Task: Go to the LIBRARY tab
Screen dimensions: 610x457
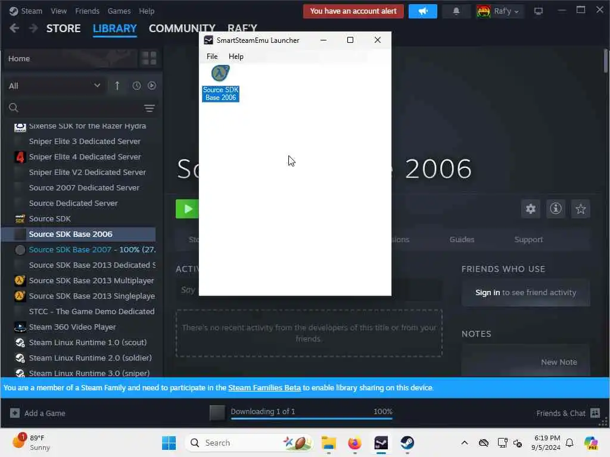Action: (115, 29)
